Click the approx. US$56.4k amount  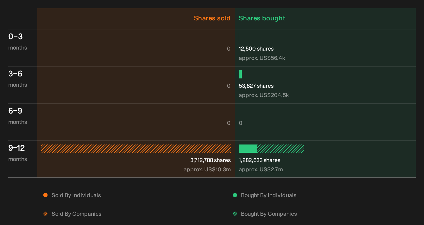[x=262, y=58]
